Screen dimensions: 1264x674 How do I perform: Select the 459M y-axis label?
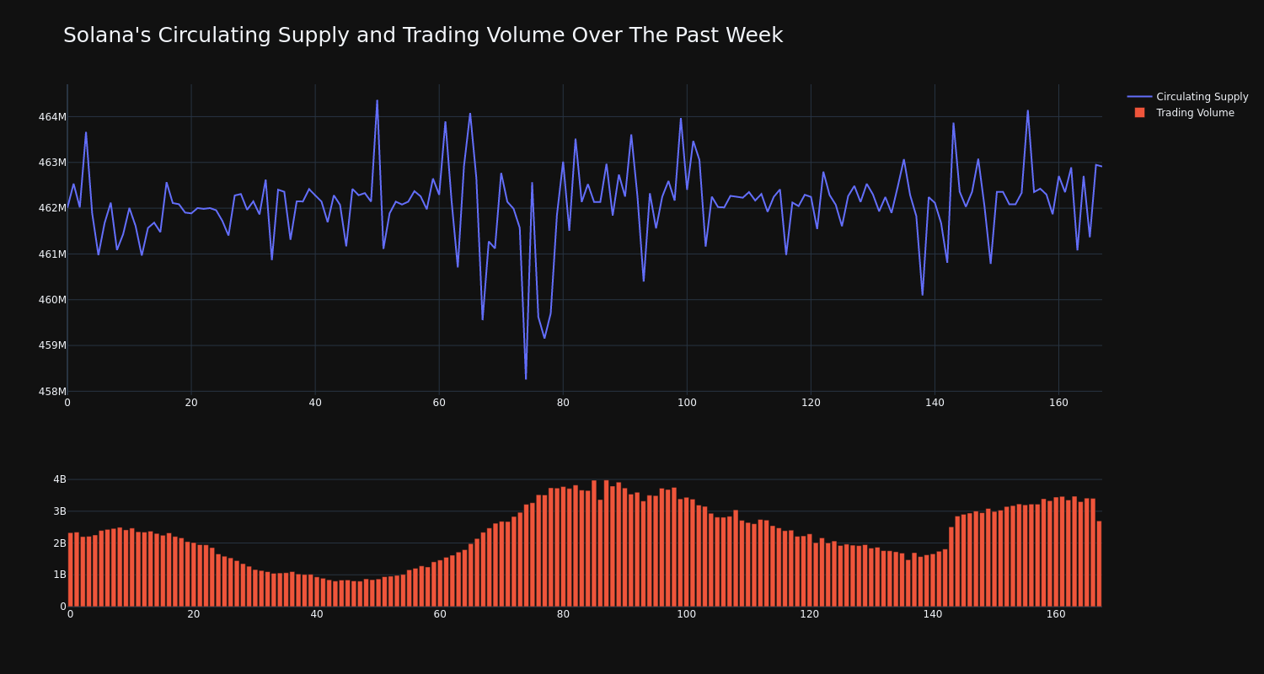[52, 345]
